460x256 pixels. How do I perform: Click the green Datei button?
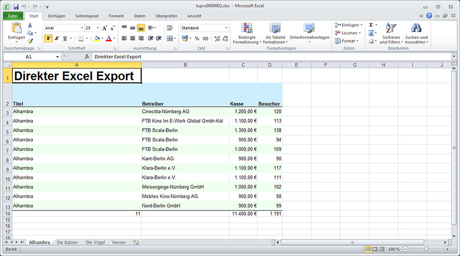click(x=12, y=16)
